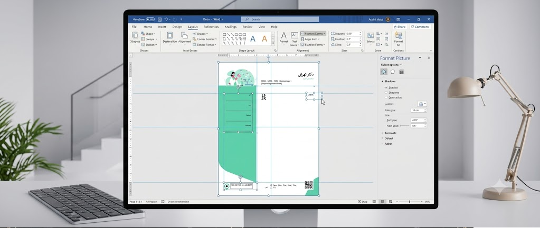
Task: Click the Share button
Action: pyautogui.click(x=400, y=27)
